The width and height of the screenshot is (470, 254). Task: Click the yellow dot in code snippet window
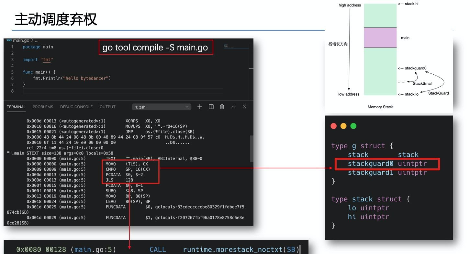pos(343,126)
